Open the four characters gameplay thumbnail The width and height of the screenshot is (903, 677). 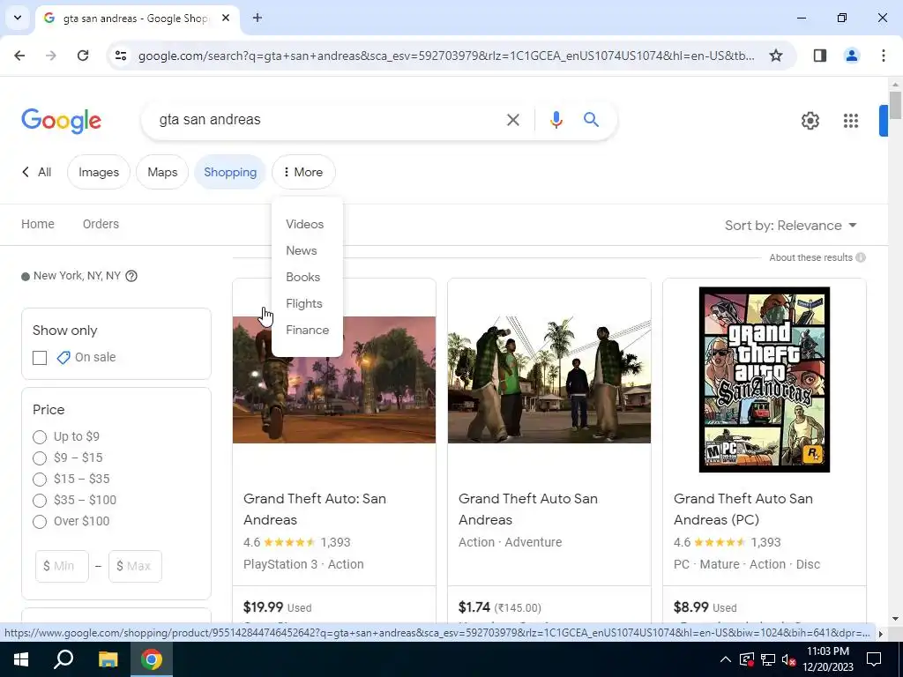(549, 380)
